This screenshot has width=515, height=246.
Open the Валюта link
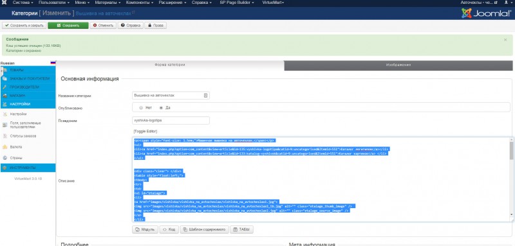tap(16, 147)
